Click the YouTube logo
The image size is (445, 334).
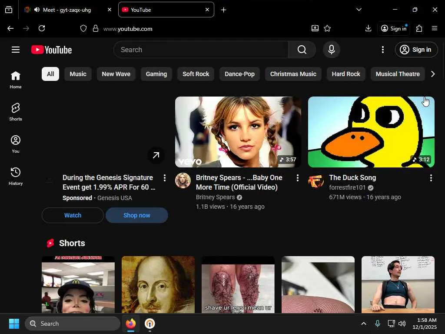pos(51,50)
